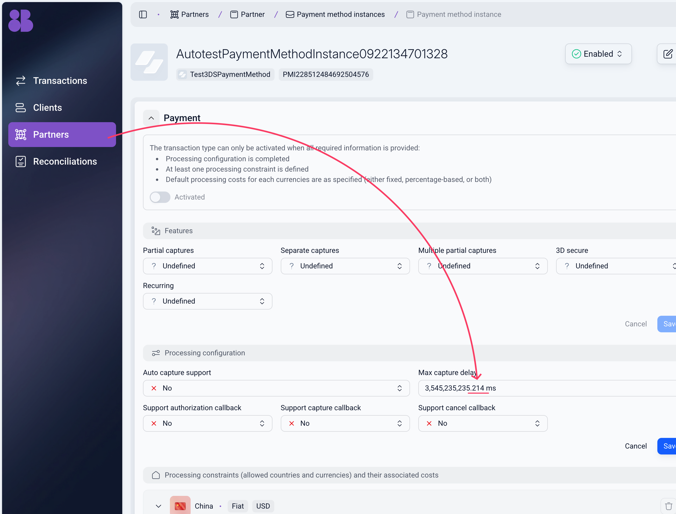Click the Partner breadcrumb window icon
This screenshot has height=514, width=676.
234,14
